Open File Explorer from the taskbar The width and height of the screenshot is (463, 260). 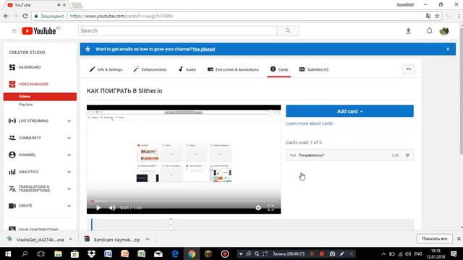[x=58, y=253]
